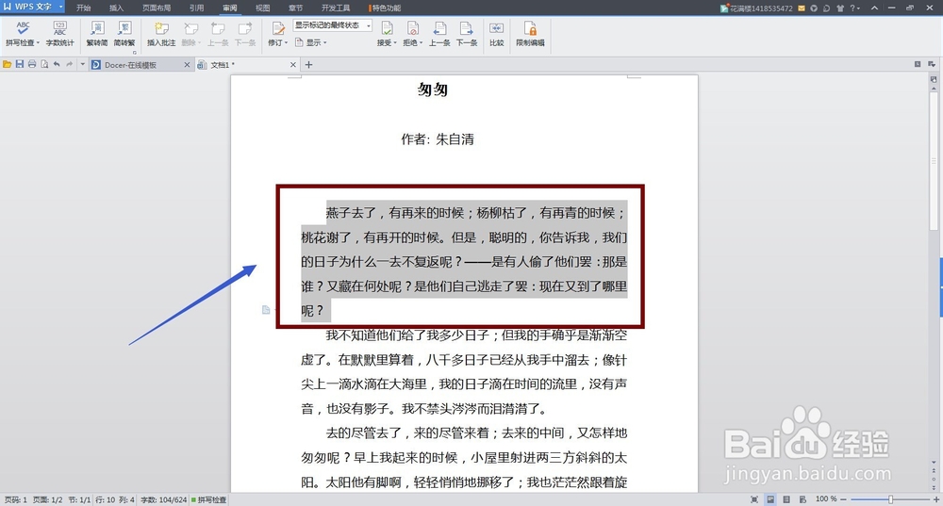Screen dimensions: 943x506
Task: Select web layout view in status bar
Action: pyautogui.click(x=802, y=499)
